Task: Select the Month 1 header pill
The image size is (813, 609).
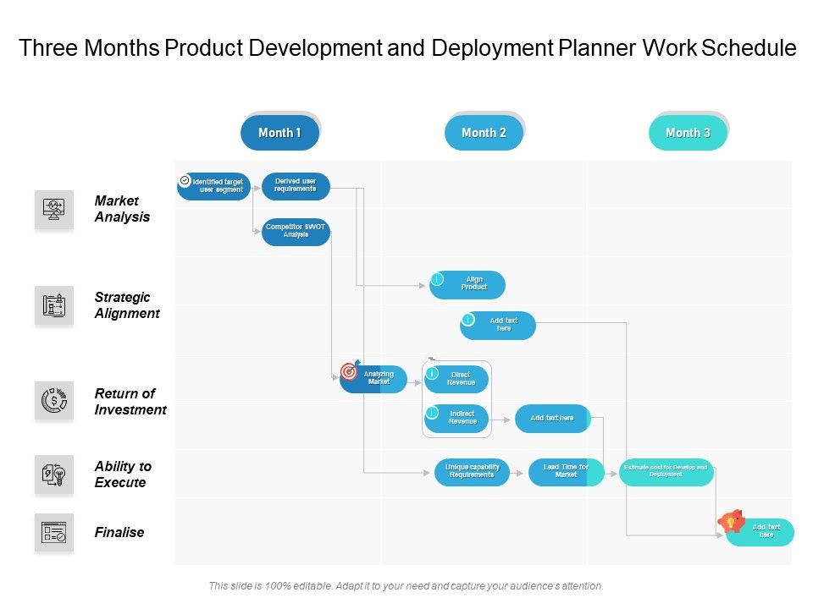Action: pyautogui.click(x=279, y=133)
